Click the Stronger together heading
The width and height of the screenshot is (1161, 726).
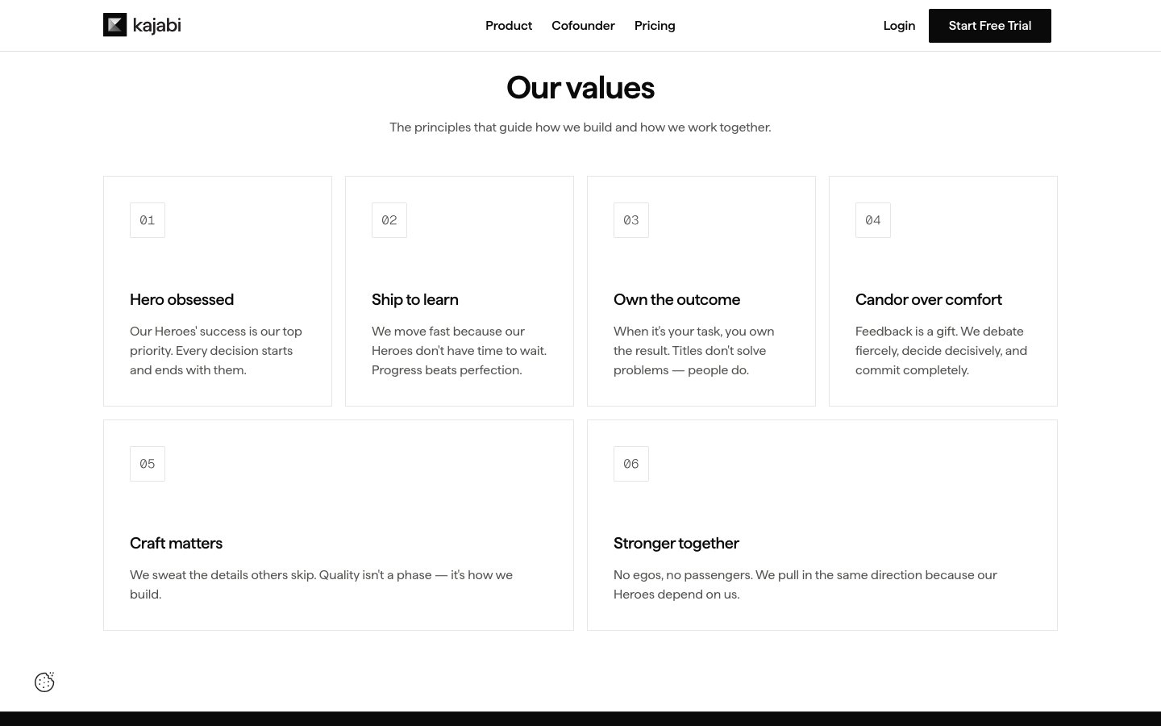pyautogui.click(x=676, y=543)
